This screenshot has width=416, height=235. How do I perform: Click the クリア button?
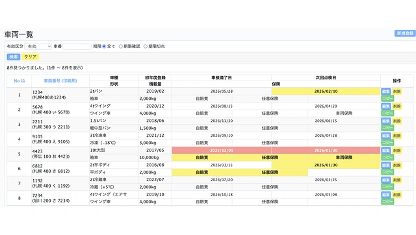coord(31,56)
